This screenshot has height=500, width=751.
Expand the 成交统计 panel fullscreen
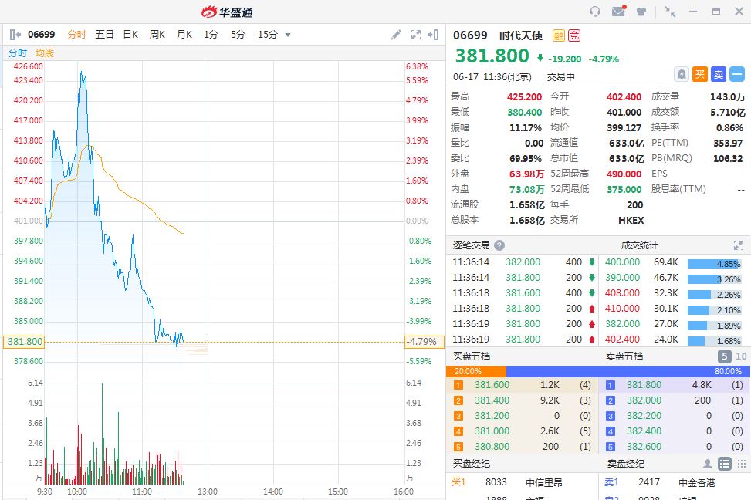[739, 245]
